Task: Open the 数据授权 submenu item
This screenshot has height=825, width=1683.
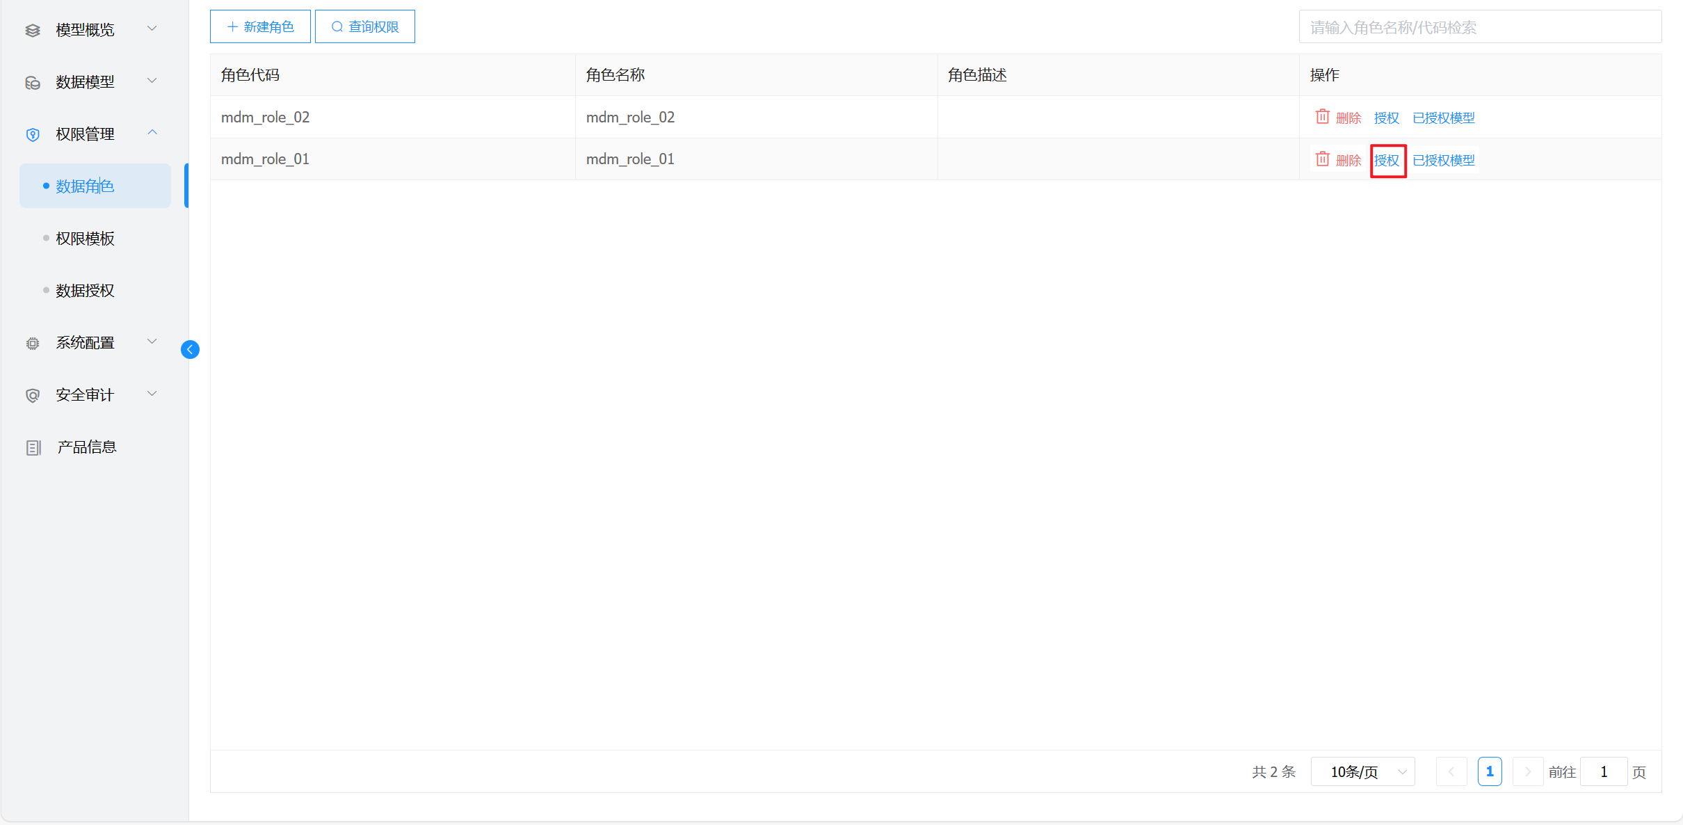Action: click(x=85, y=291)
